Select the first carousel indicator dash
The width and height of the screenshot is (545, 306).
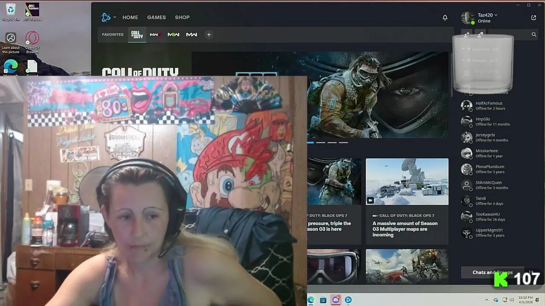[310, 142]
